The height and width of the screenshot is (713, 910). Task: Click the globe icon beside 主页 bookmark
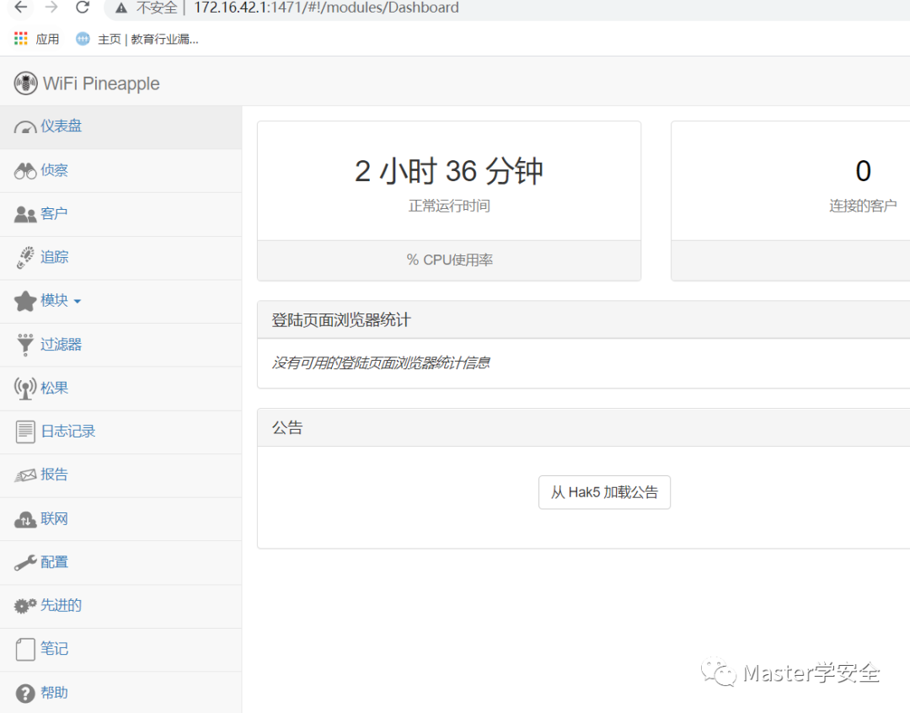pos(83,39)
